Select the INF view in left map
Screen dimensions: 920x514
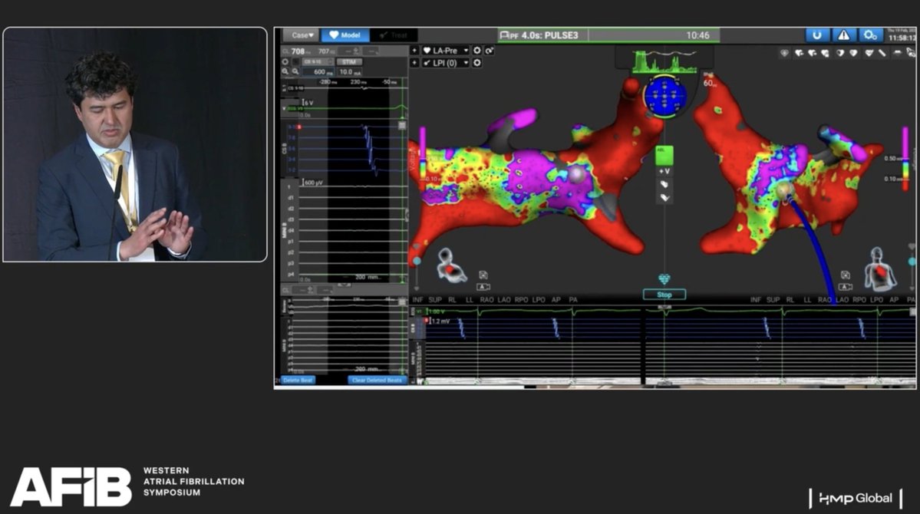coord(417,300)
